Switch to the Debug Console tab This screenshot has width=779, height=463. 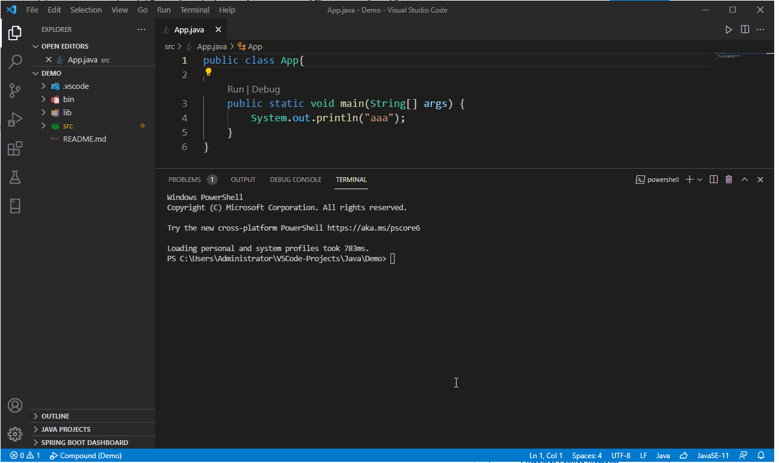(295, 180)
